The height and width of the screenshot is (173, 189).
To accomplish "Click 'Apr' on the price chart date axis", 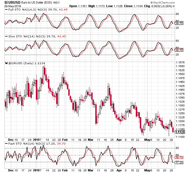I will (x=119, y=140).
